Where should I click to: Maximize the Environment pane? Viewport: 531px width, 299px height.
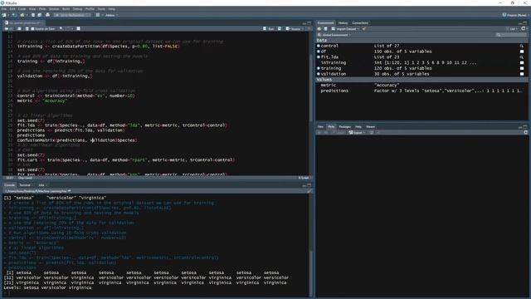point(525,23)
